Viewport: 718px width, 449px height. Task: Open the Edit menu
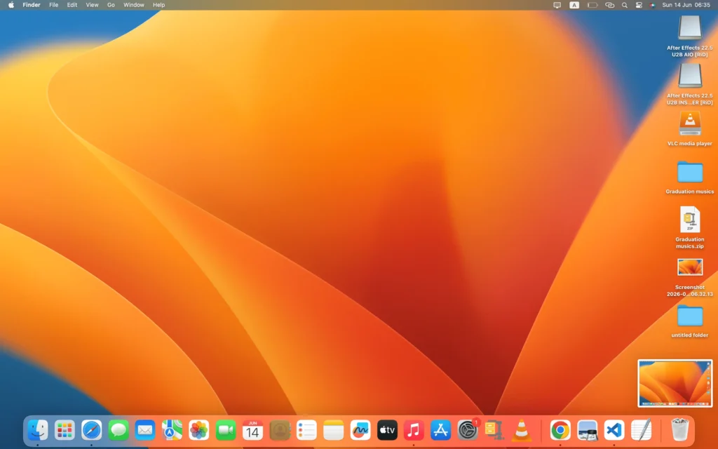72,5
